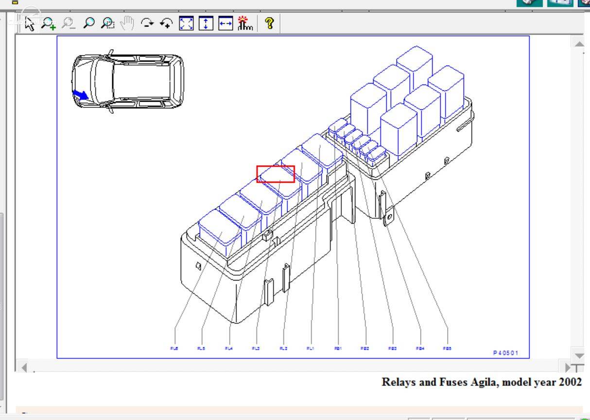Click the FB5 fuse label
This screenshot has height=420, width=590.
[x=447, y=349]
